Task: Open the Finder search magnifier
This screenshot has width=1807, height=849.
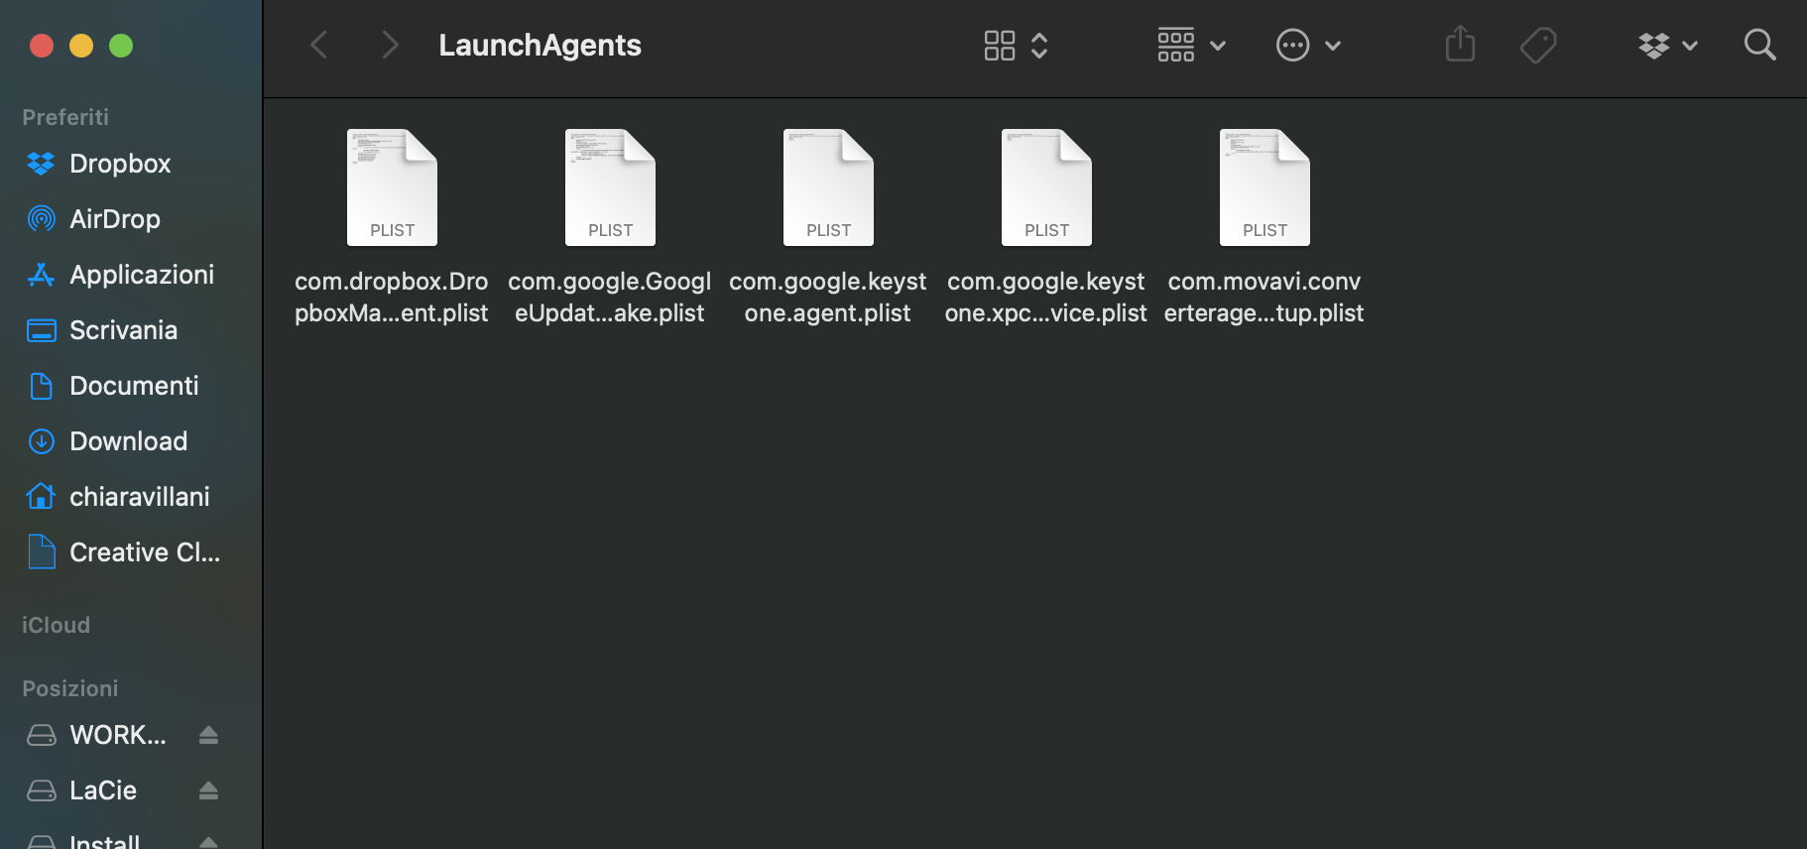Action: point(1759,45)
